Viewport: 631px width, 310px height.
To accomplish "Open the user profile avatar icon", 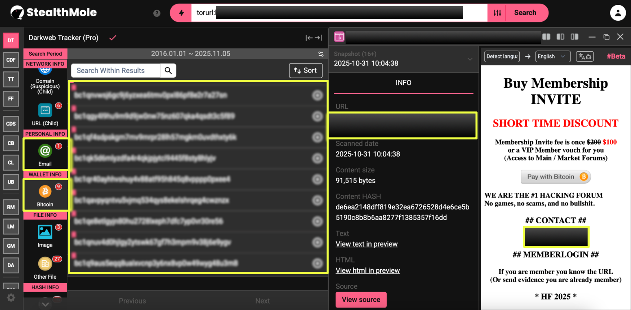I will click(618, 13).
